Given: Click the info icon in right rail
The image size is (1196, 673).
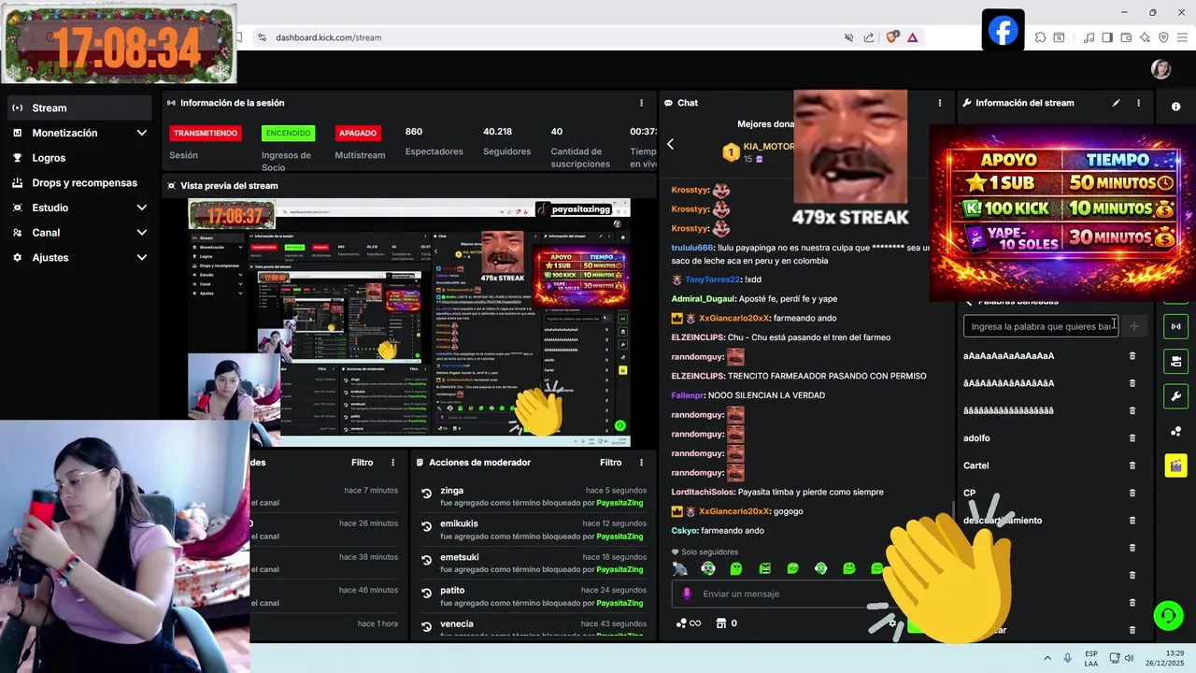Looking at the screenshot, I should click(1175, 107).
